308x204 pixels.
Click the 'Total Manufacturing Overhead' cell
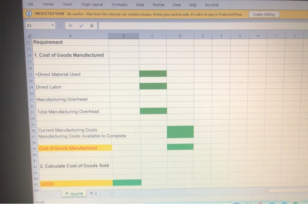73,111
